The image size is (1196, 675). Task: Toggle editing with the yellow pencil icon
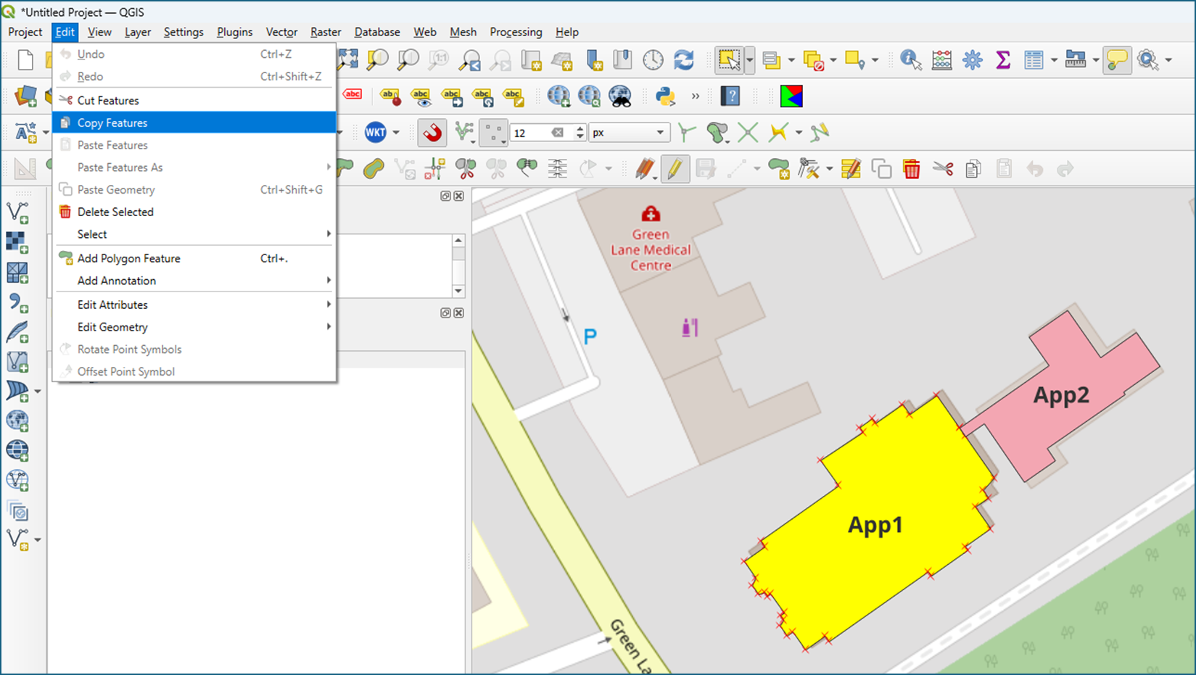(675, 169)
